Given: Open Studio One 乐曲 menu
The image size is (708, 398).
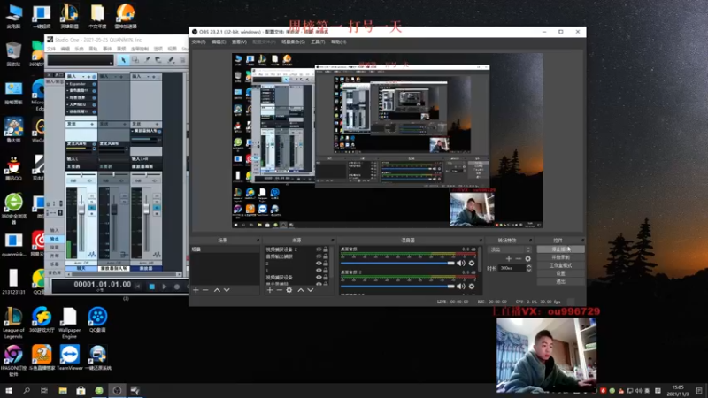Looking at the screenshot, I should pos(79,49).
